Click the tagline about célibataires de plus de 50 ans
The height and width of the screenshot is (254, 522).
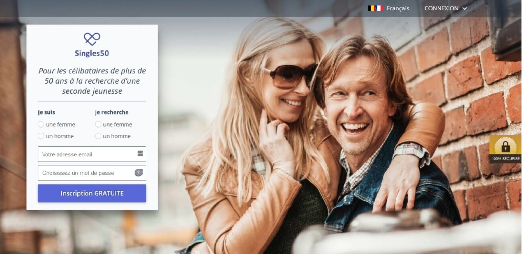pos(92,81)
